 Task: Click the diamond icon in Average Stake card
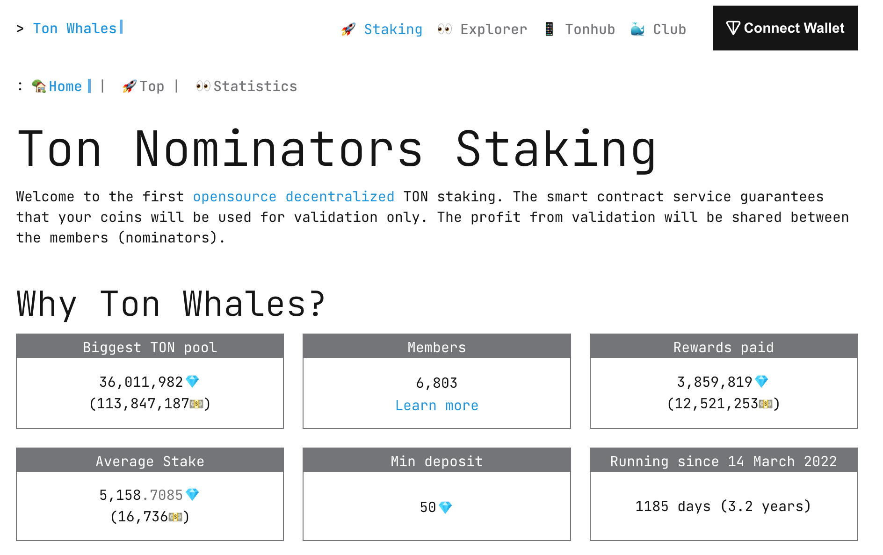tap(193, 494)
